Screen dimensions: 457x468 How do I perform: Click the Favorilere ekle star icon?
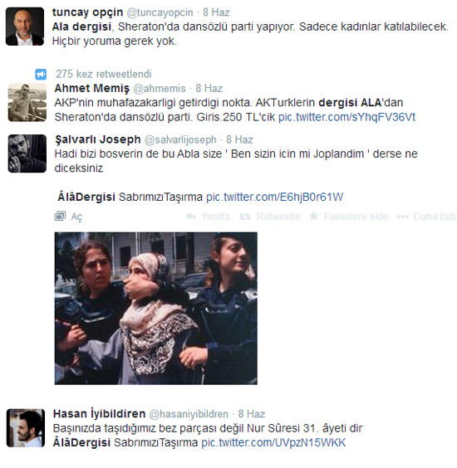pos(313,216)
